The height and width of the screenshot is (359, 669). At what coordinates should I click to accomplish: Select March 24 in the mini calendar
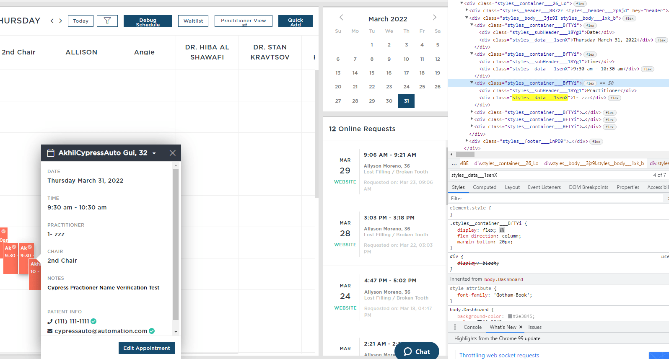406,87
